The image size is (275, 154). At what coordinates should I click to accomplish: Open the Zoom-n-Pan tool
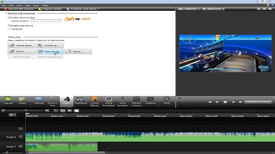click(52, 101)
